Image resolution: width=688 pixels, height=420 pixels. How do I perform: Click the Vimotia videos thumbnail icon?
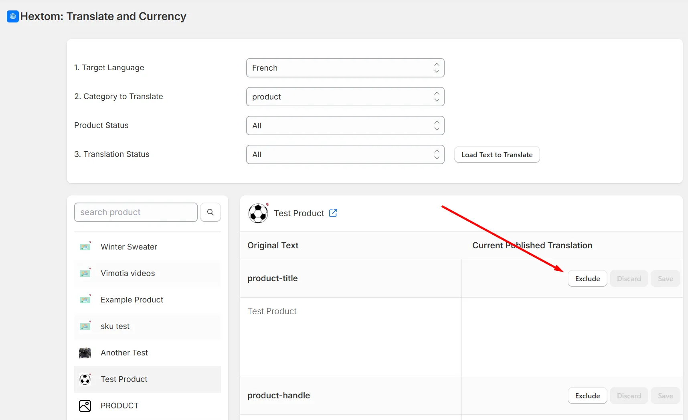(85, 273)
